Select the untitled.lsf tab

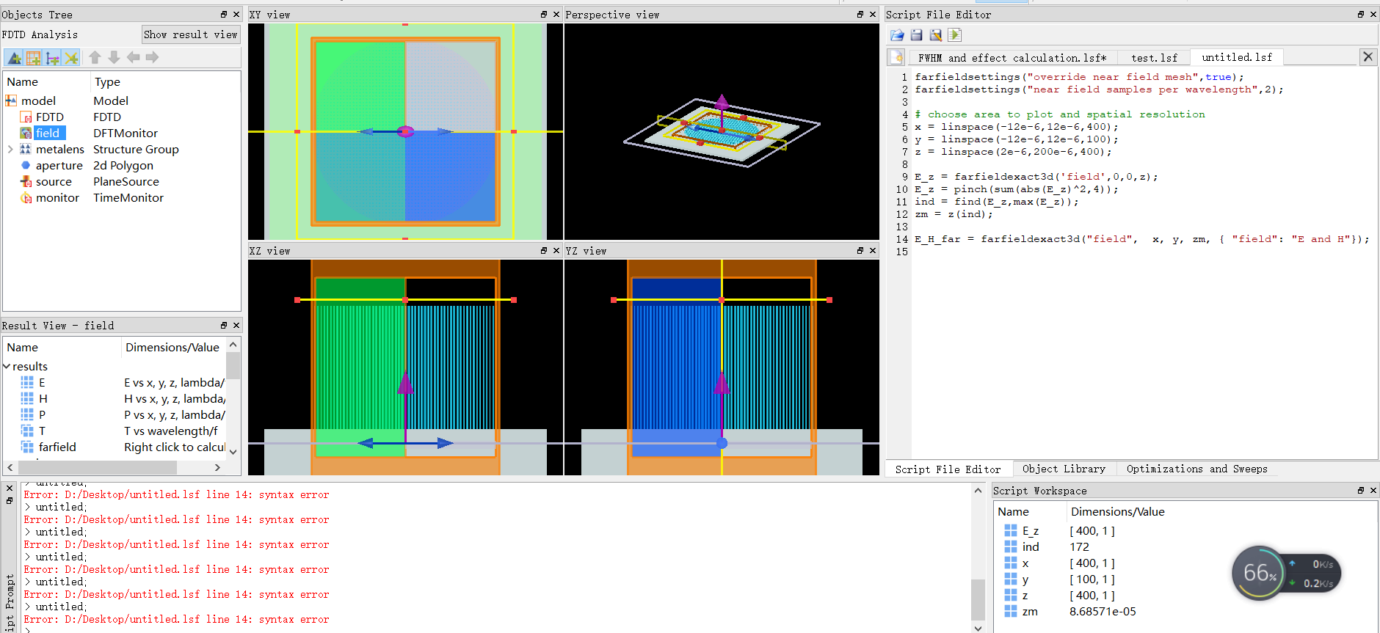(1237, 57)
